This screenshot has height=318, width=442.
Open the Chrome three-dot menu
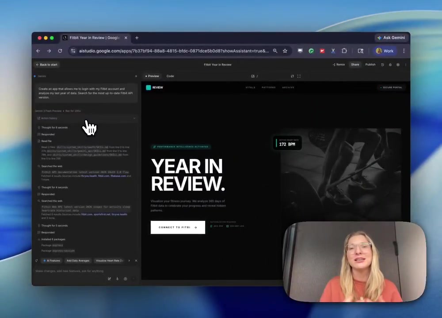pos(404,51)
